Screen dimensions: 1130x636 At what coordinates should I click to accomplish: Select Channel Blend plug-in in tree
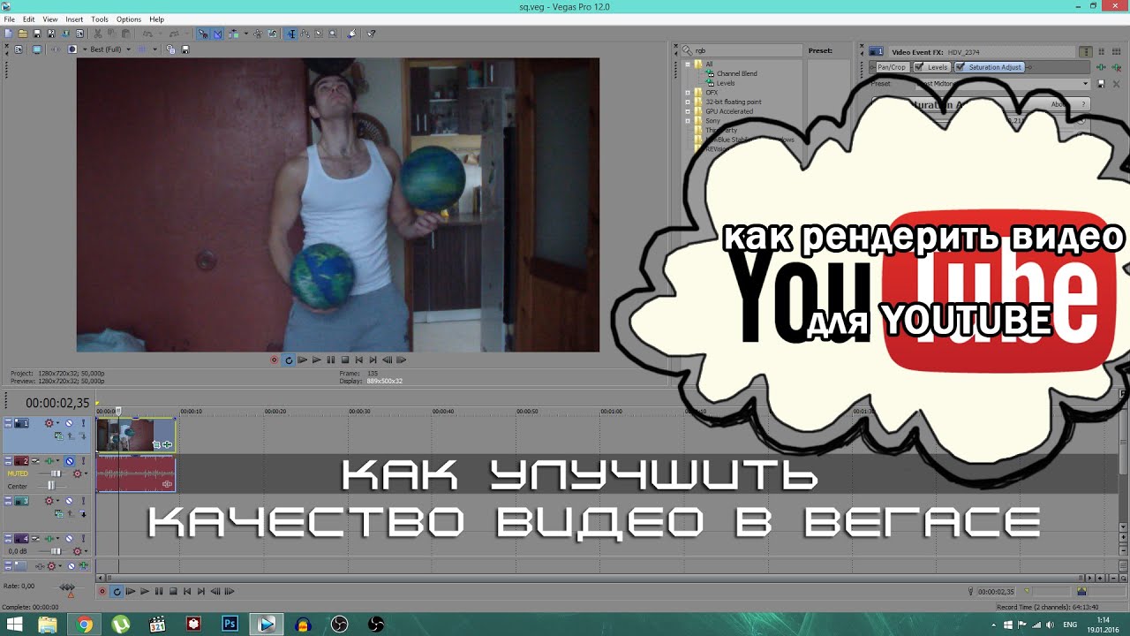click(736, 73)
